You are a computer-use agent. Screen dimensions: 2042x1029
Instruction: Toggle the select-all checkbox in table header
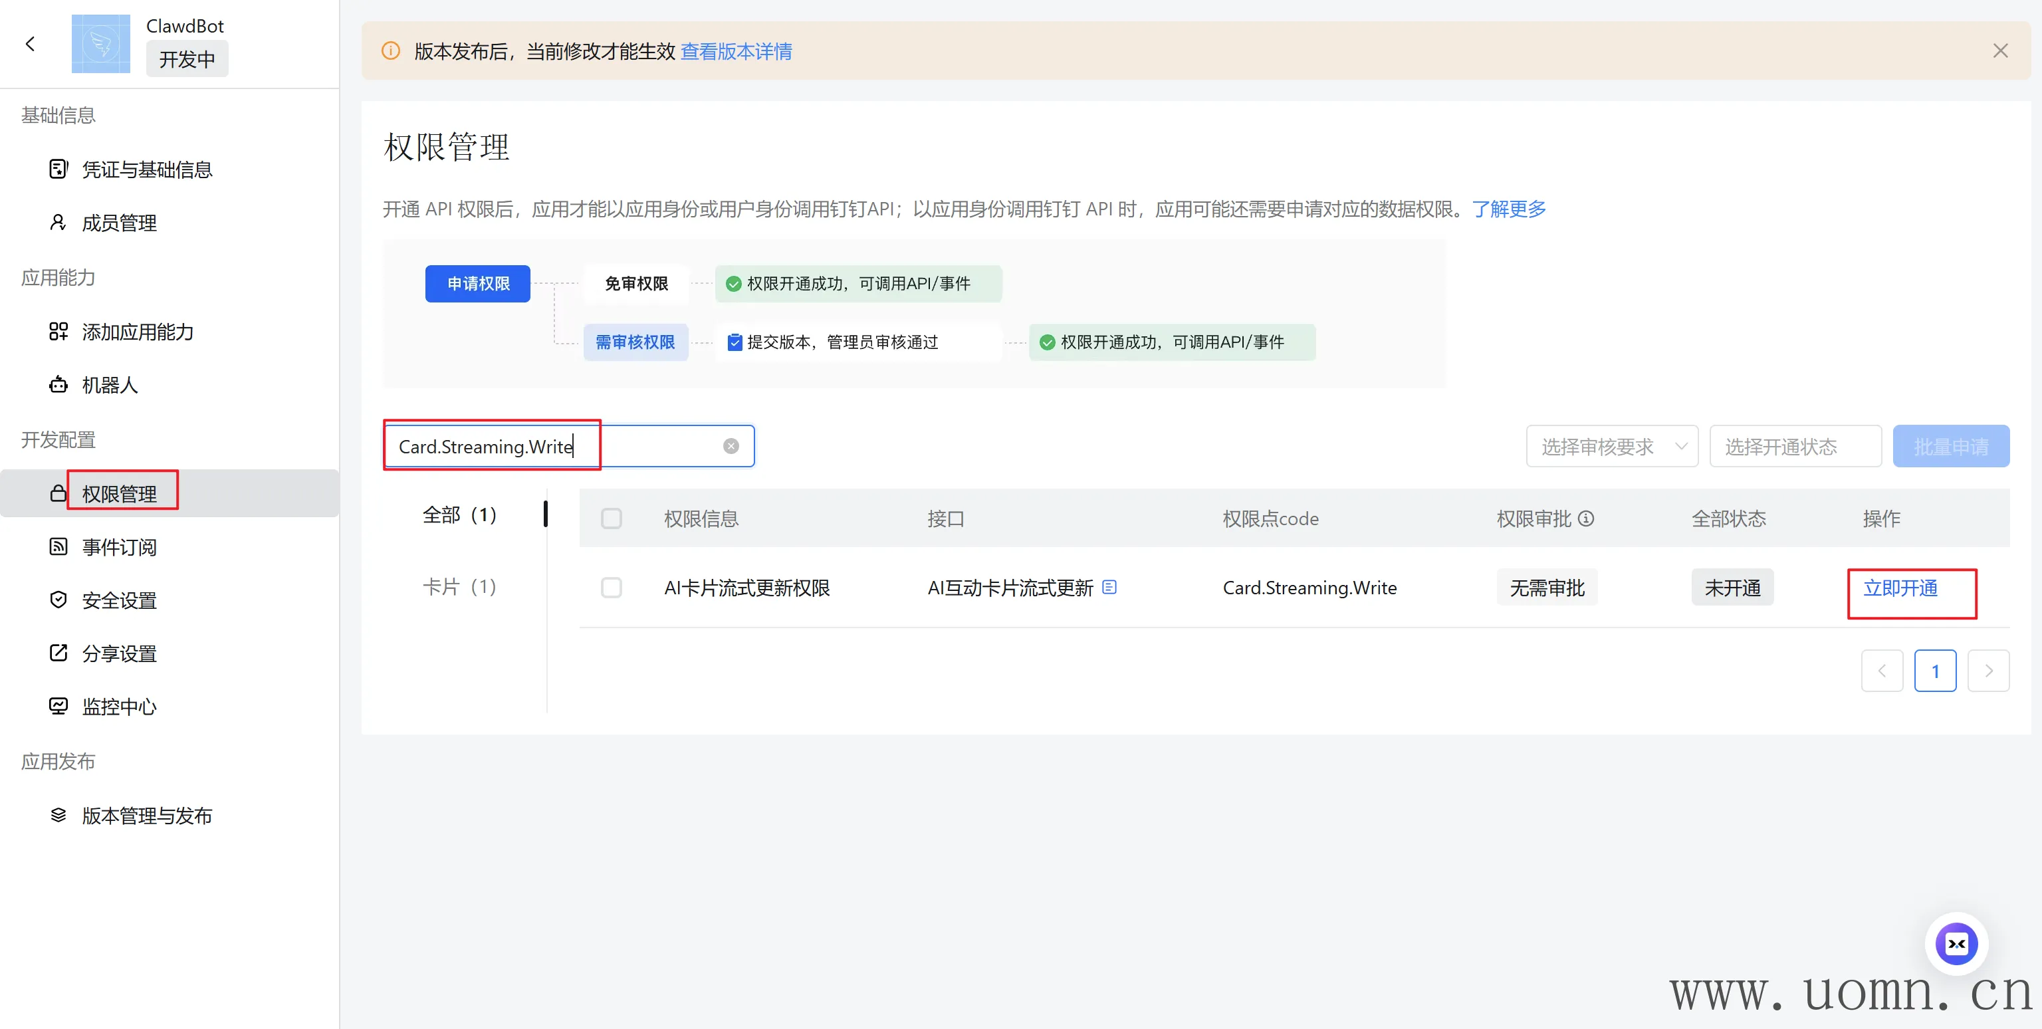[611, 518]
